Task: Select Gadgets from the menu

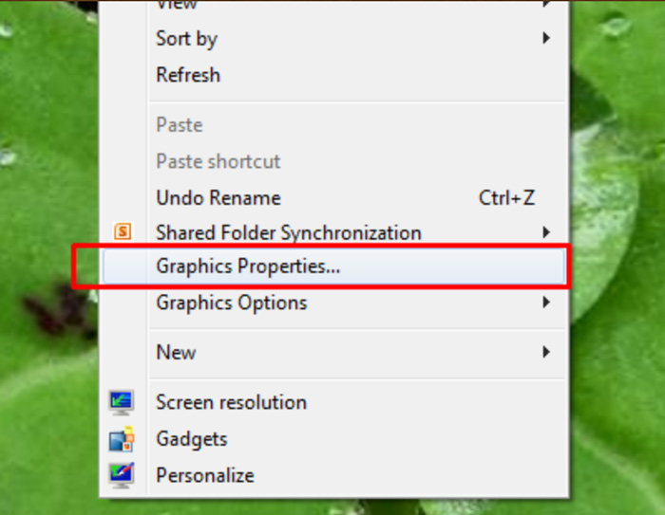Action: pyautogui.click(x=192, y=439)
